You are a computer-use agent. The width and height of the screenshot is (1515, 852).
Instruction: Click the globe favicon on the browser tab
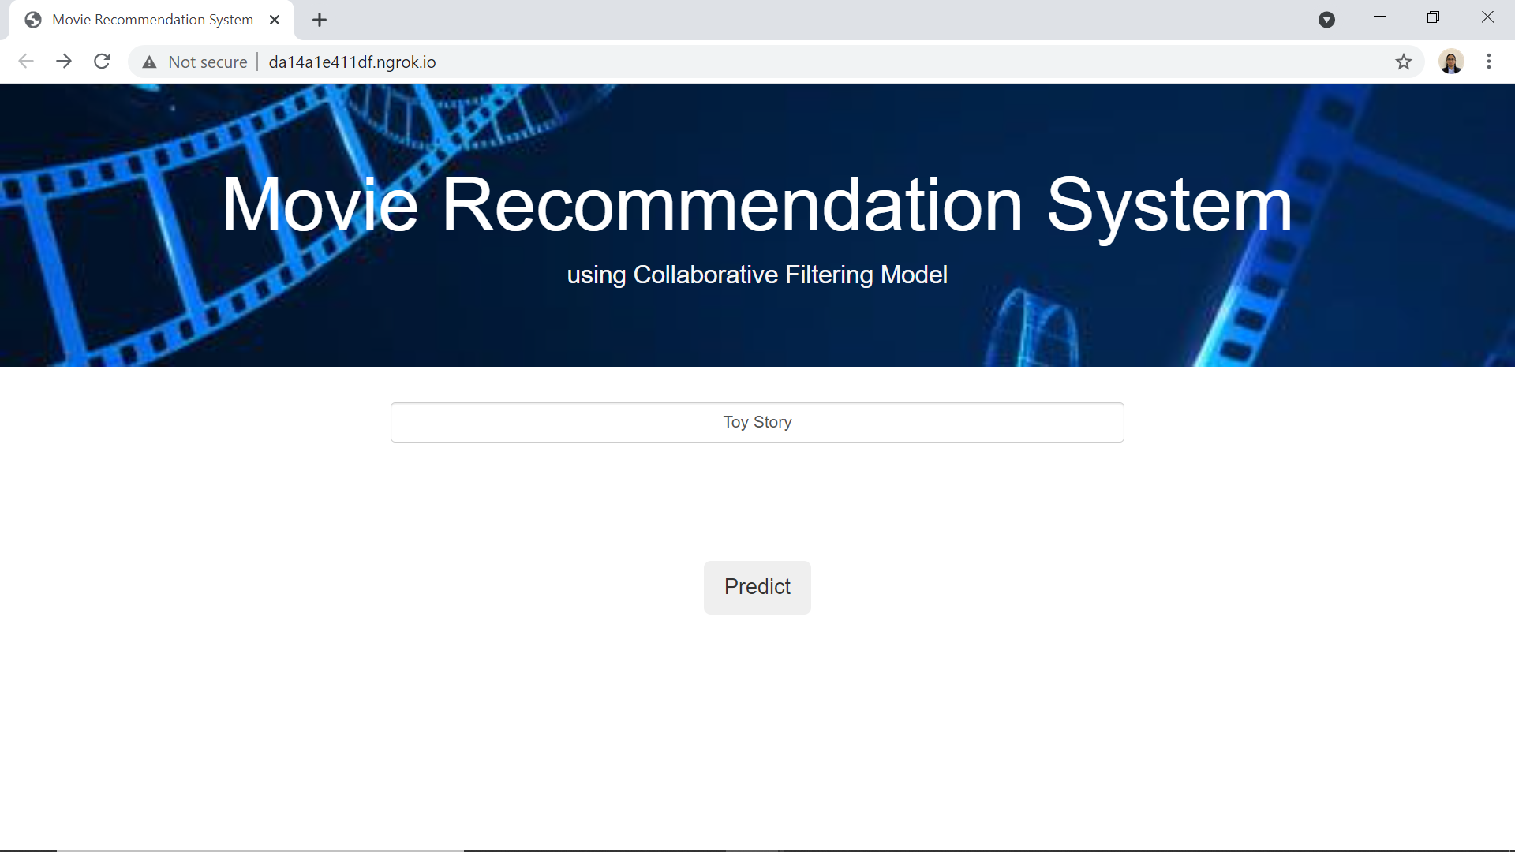(33, 20)
